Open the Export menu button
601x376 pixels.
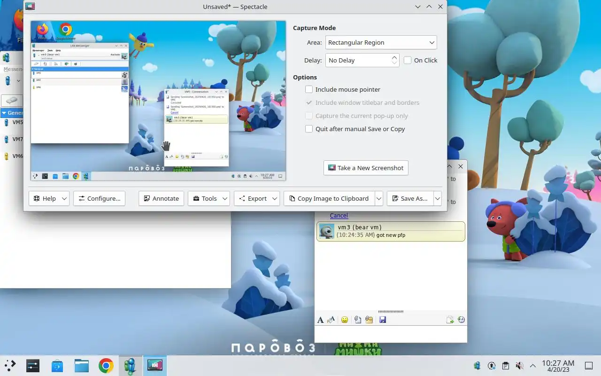pyautogui.click(x=257, y=198)
